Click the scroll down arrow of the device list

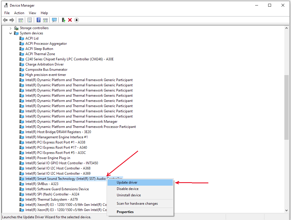286,210
